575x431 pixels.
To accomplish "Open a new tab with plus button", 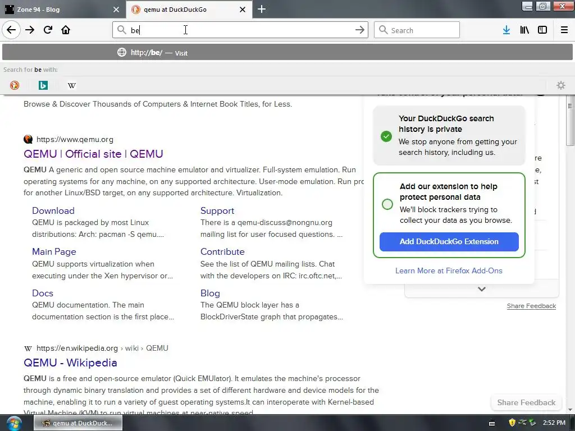I will [262, 9].
